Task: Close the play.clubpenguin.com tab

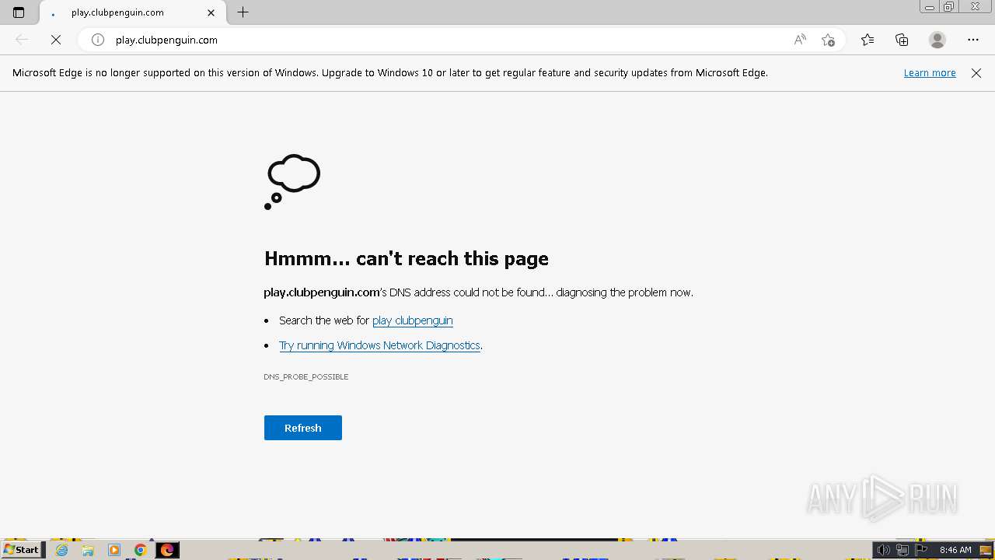Action: [x=211, y=12]
